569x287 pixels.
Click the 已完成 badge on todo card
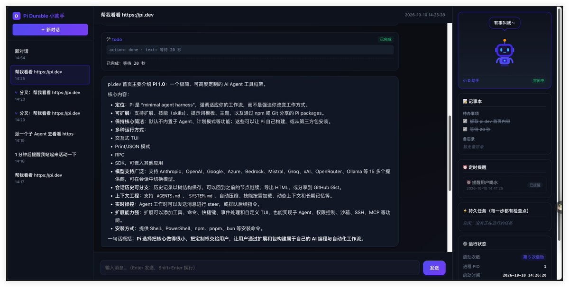[385, 39]
